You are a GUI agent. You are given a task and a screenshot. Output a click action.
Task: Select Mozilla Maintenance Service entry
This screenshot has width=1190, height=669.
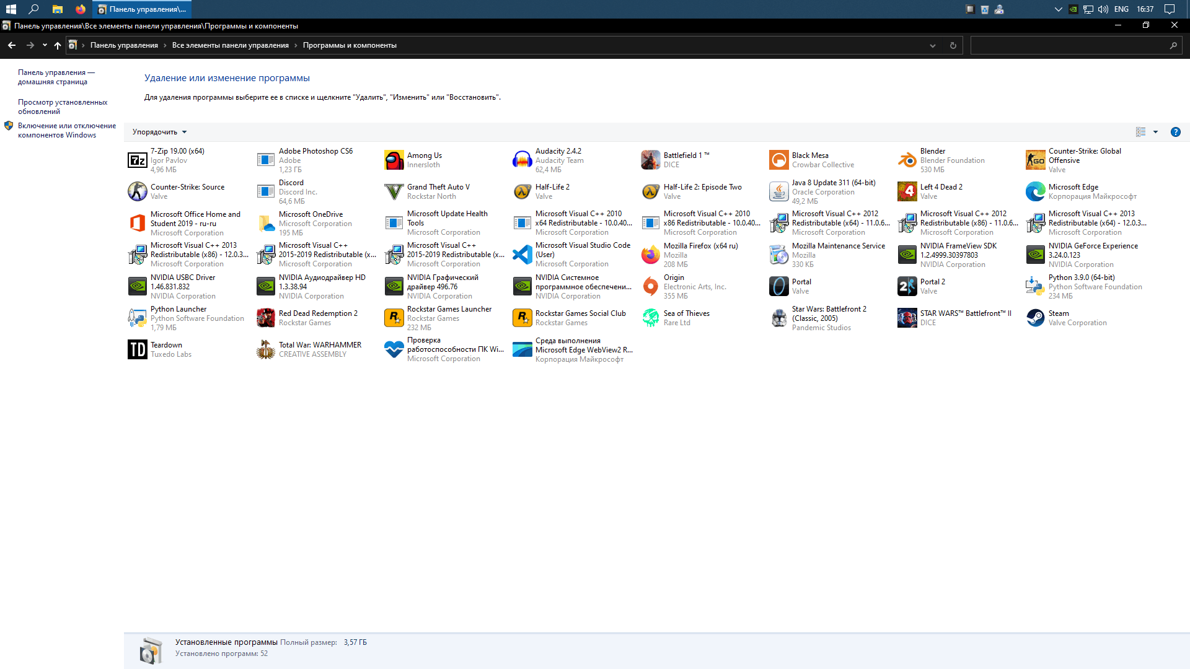pyautogui.click(x=830, y=255)
